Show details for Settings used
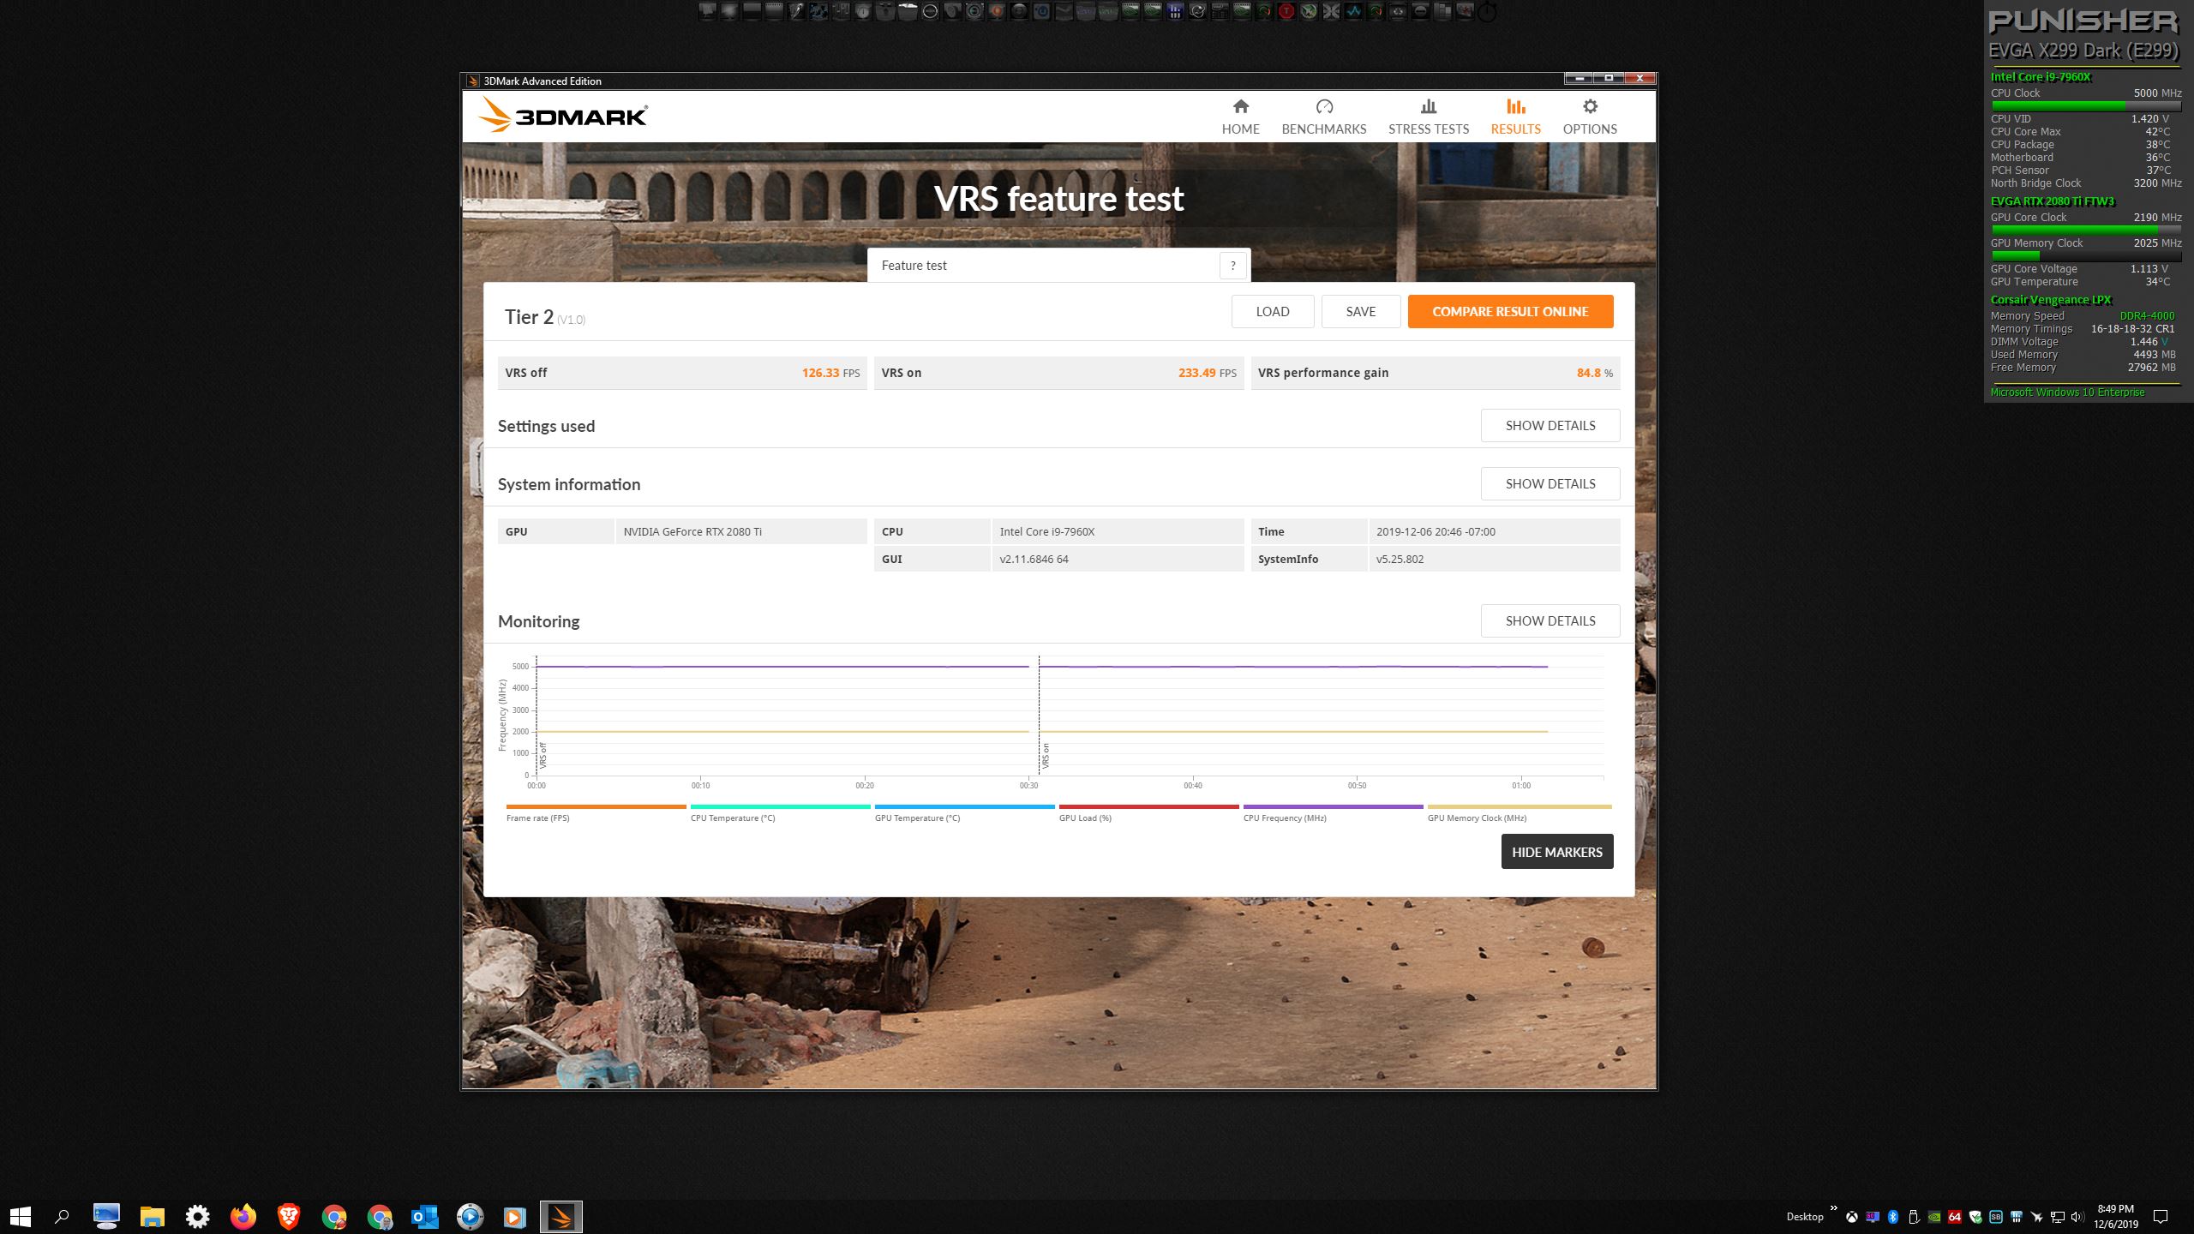This screenshot has height=1234, width=2194. tap(1550, 426)
